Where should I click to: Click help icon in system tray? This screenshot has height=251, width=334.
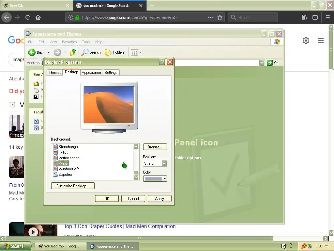point(283,246)
